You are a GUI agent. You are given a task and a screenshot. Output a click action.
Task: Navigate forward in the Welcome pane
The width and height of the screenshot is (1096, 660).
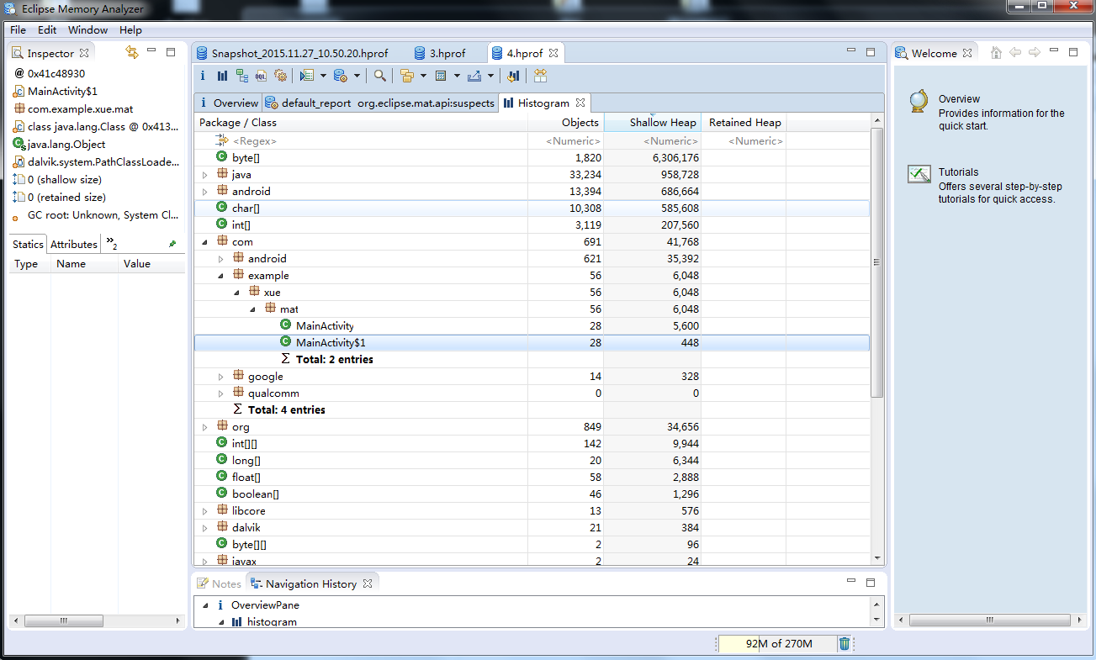pos(1035,52)
